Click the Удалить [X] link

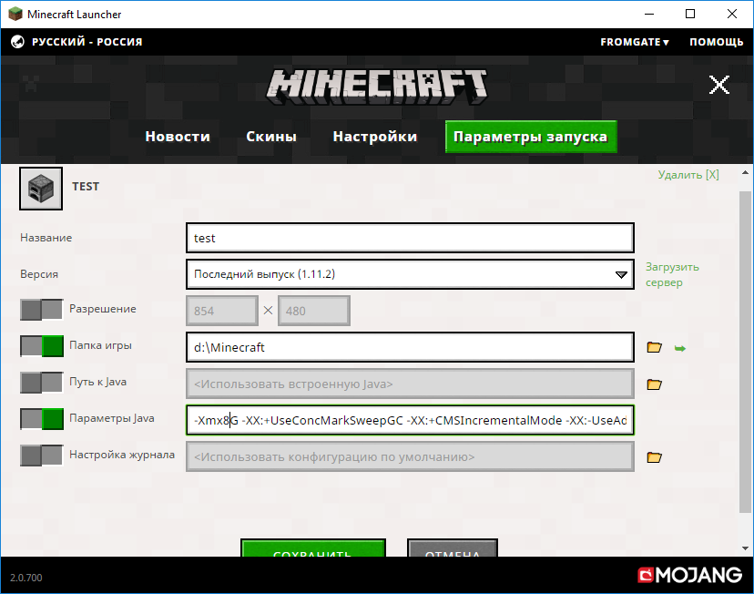[x=688, y=175]
